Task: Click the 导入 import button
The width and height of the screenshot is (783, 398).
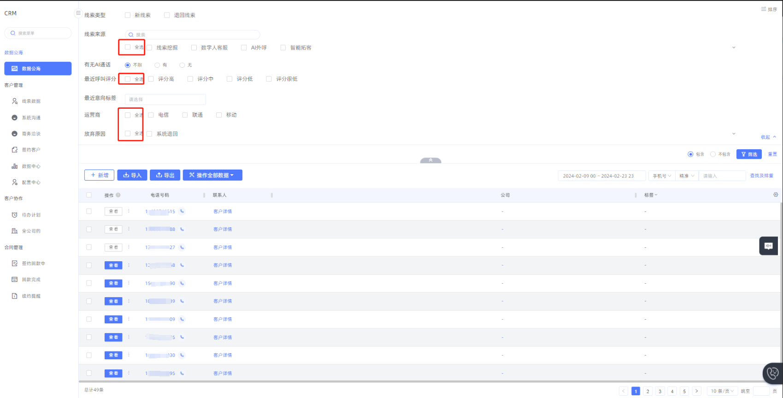Action: (132, 175)
